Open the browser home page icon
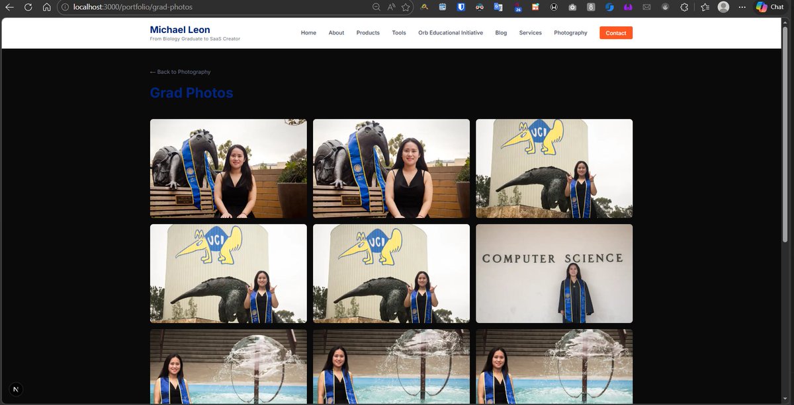 click(46, 7)
